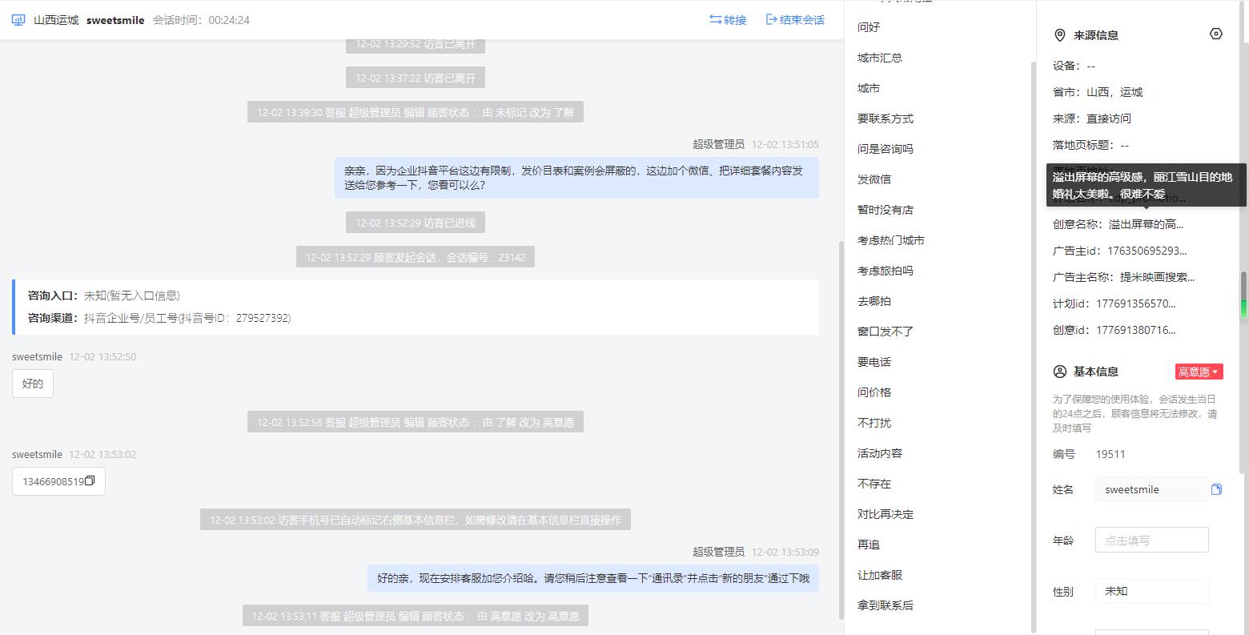The image size is (1249, 635).
Task: Select quick reply 城市汇总
Action: click(x=880, y=58)
